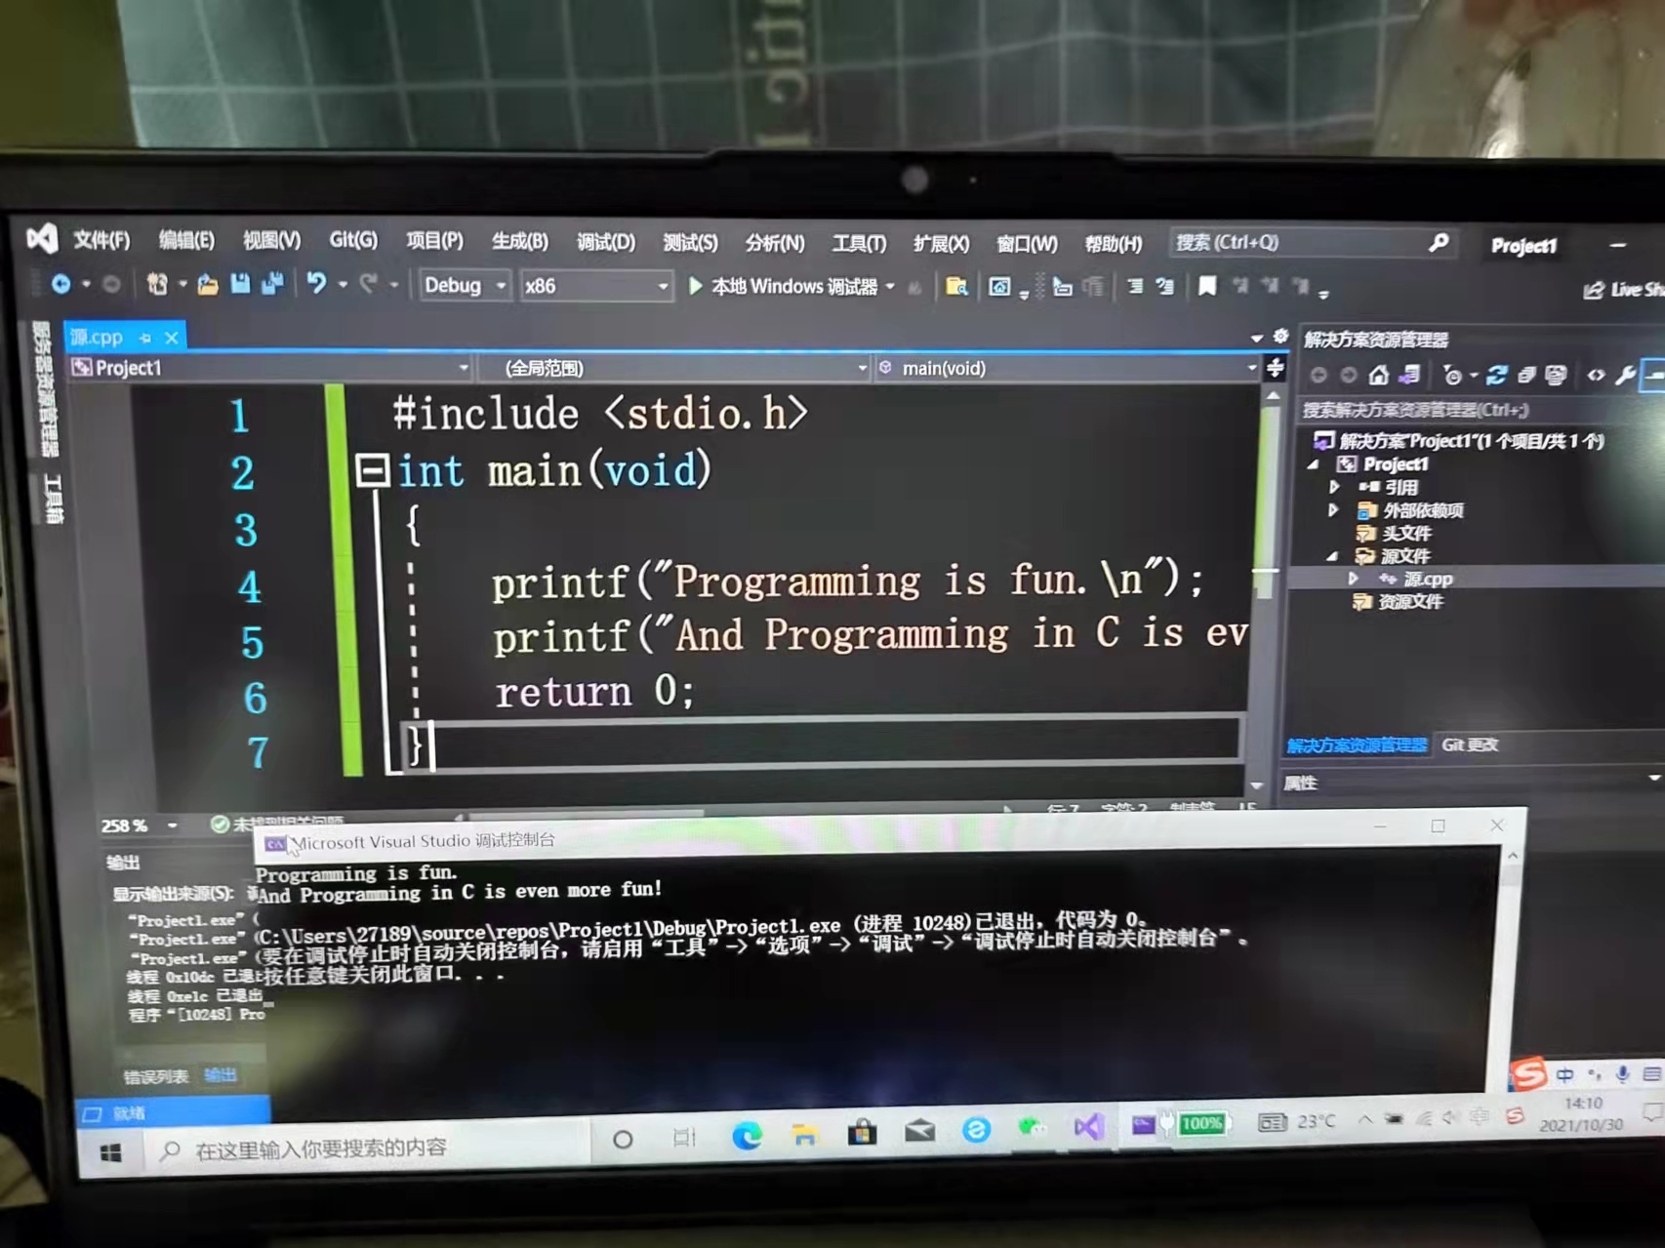Open the 编辑(E) menu
Image resolution: width=1665 pixels, height=1248 pixels.
(x=186, y=240)
